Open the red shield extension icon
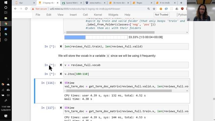This screenshot has height=121, width=215. click(182, 9)
